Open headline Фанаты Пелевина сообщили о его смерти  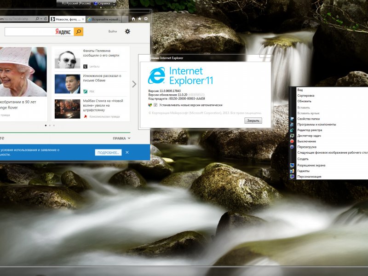(101, 53)
